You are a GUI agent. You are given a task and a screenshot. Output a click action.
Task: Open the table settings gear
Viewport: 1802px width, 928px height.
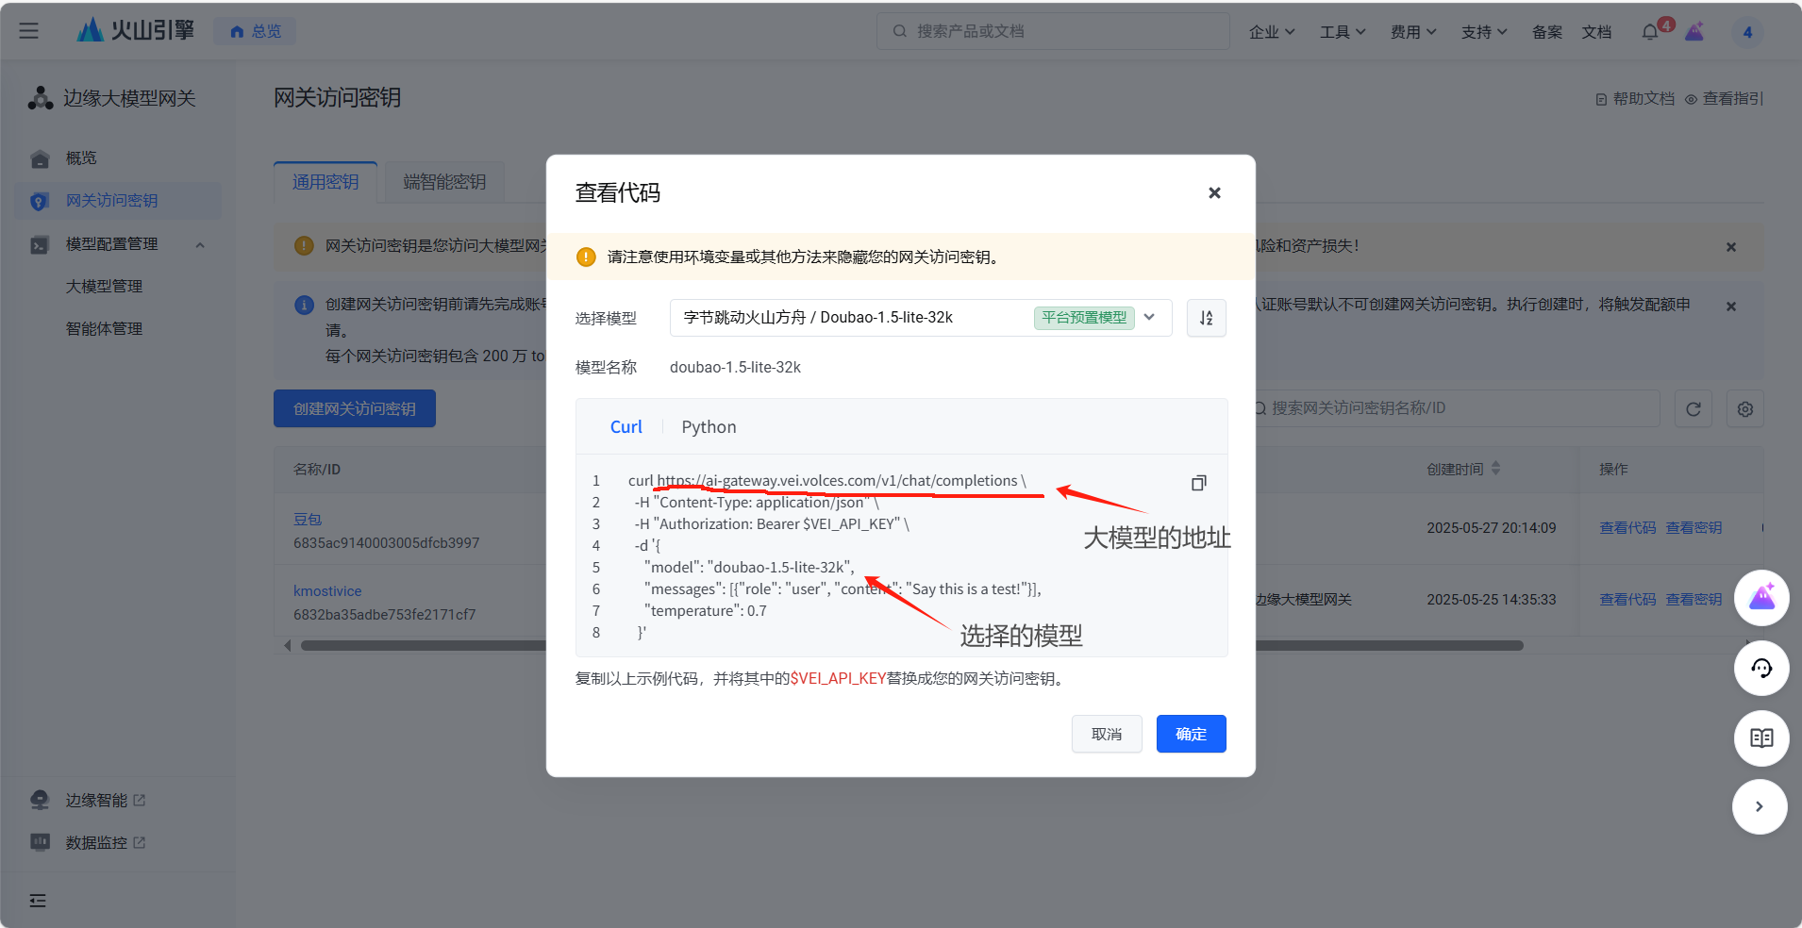[x=1745, y=409]
